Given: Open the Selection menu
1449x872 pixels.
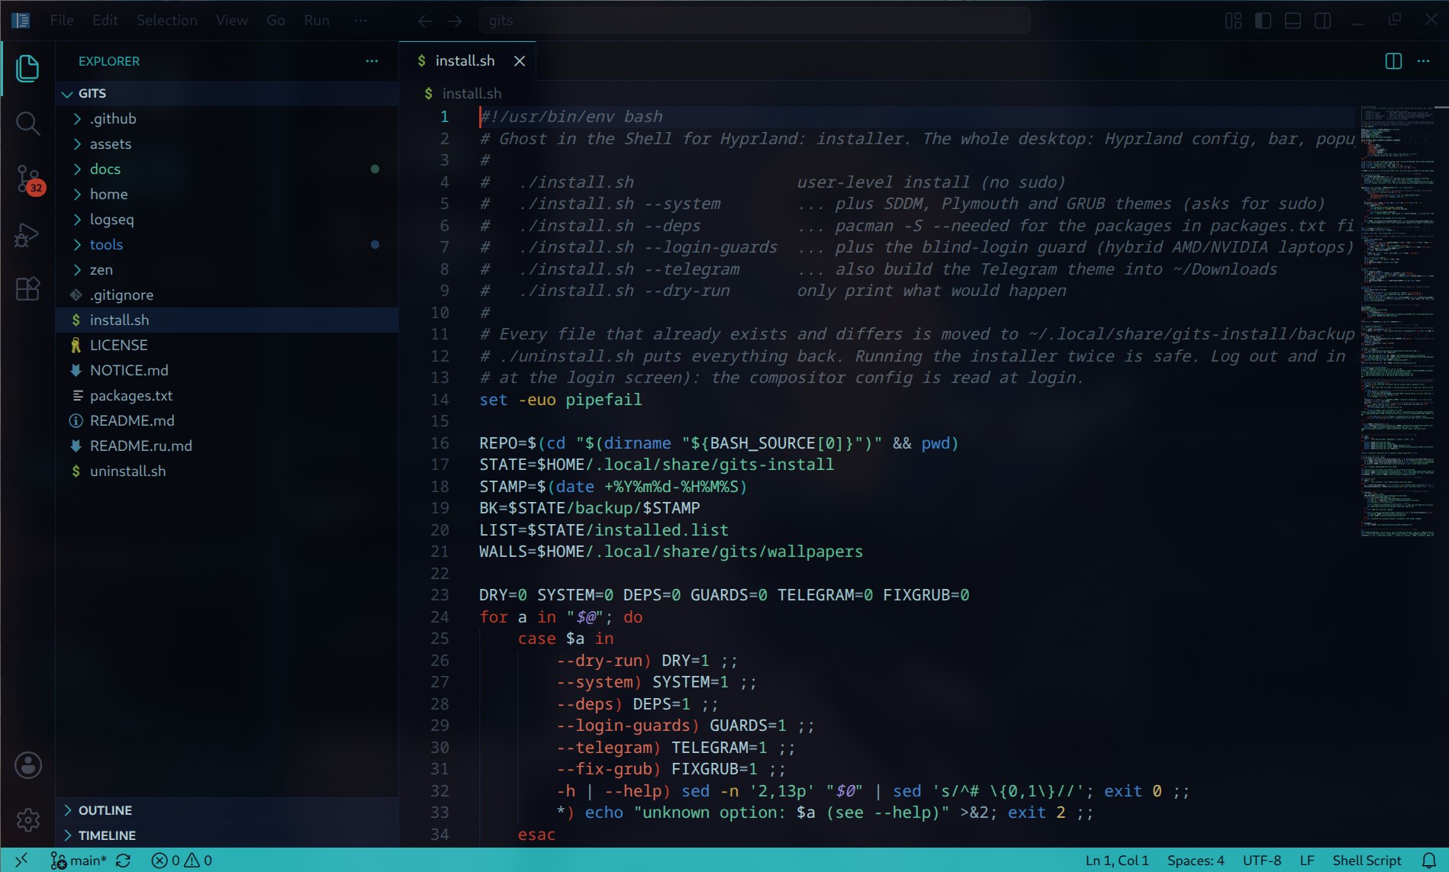Looking at the screenshot, I should click(x=167, y=21).
